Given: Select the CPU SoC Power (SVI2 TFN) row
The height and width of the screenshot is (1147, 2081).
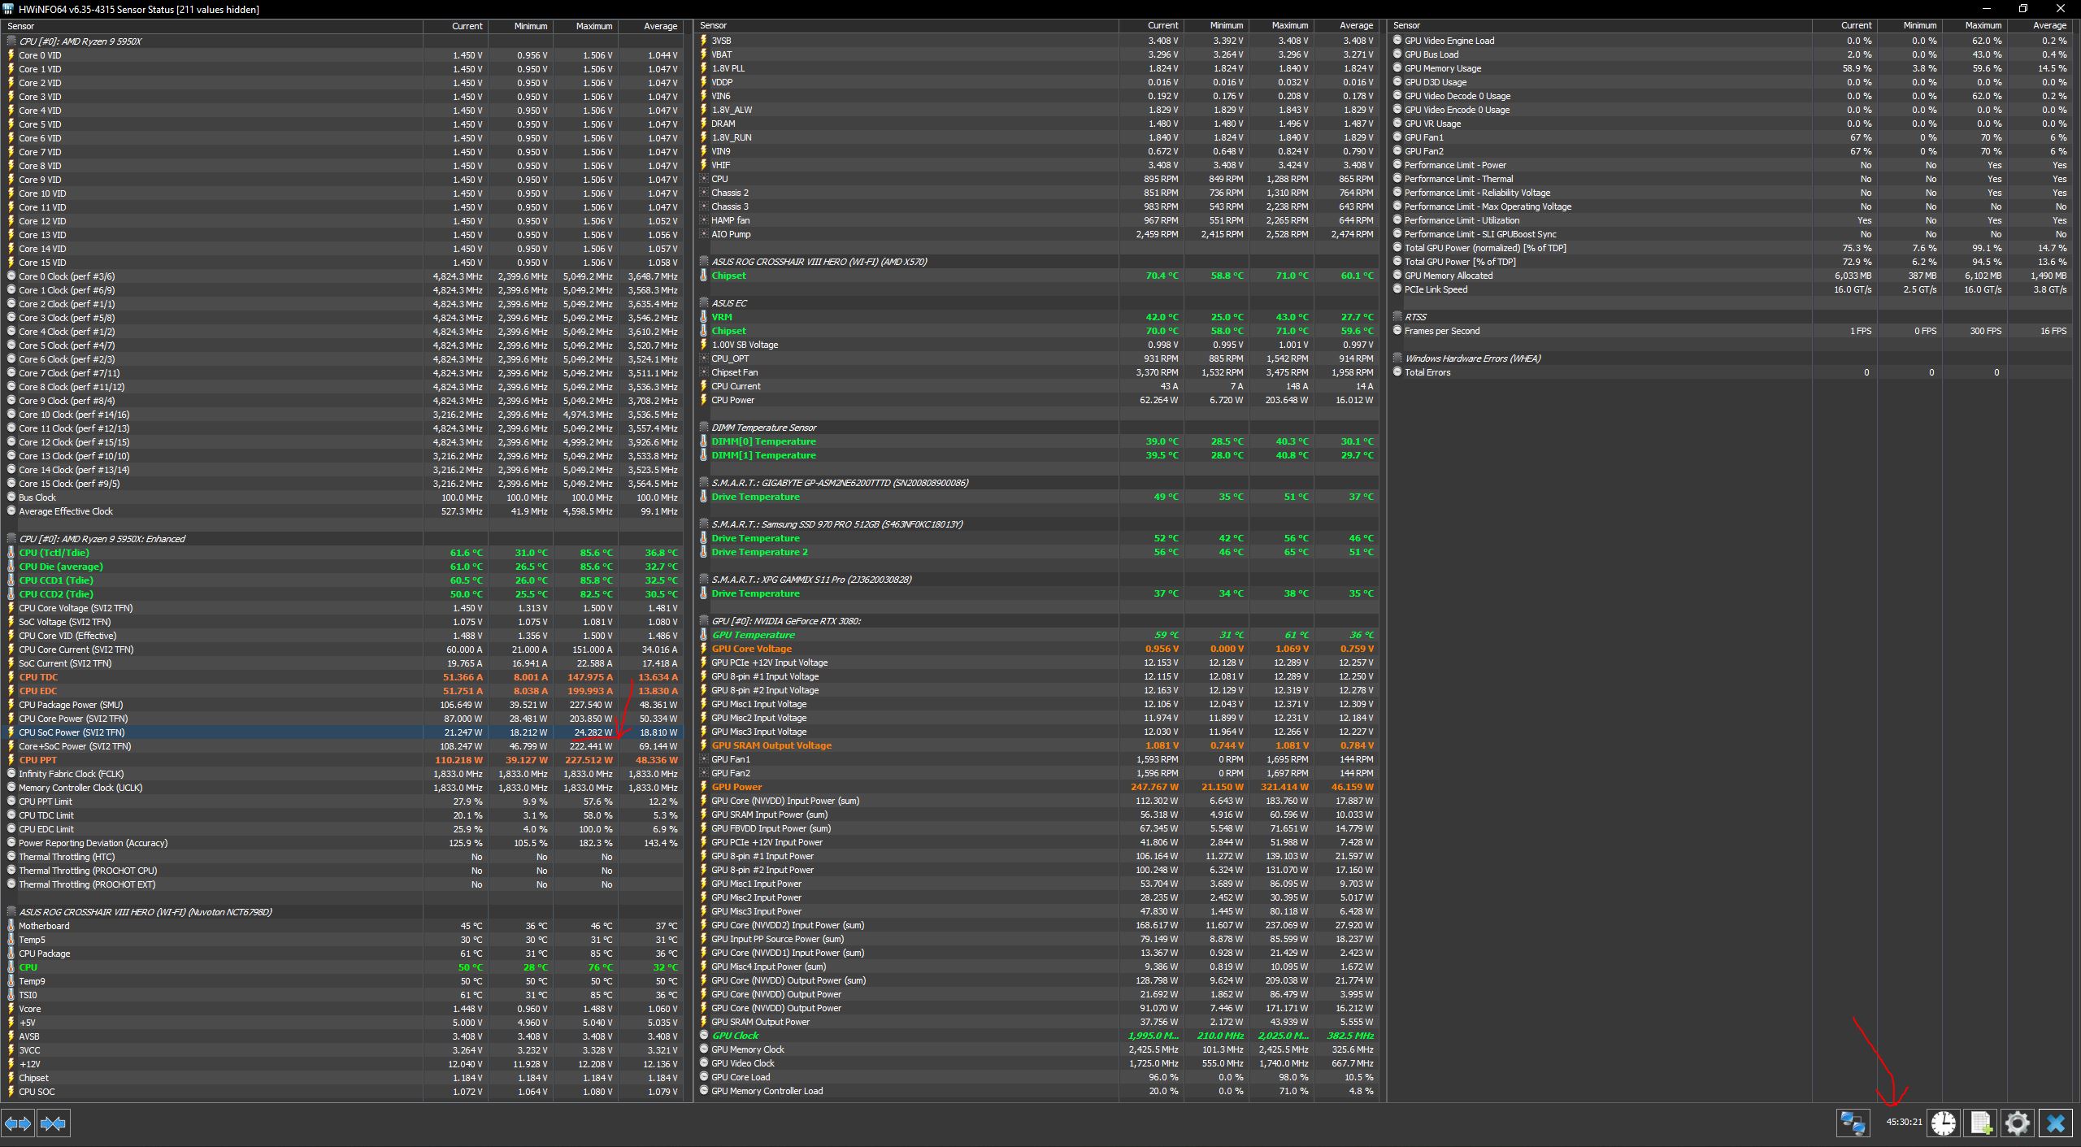Looking at the screenshot, I should point(75,732).
